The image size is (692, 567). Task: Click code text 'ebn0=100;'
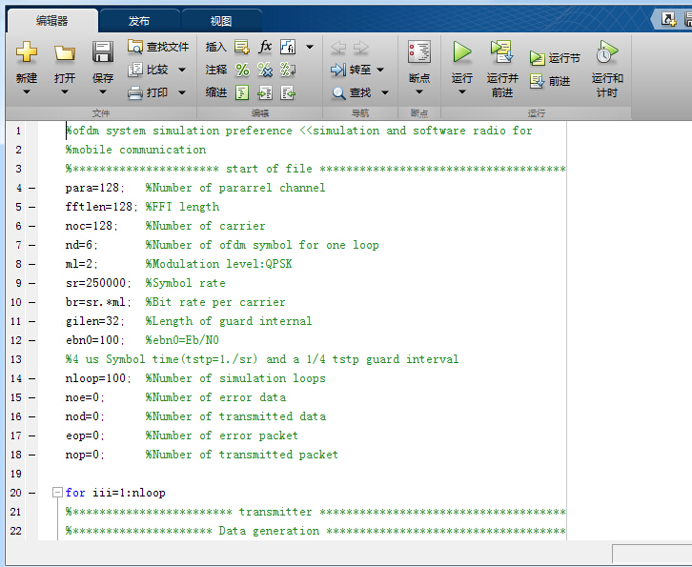95,340
